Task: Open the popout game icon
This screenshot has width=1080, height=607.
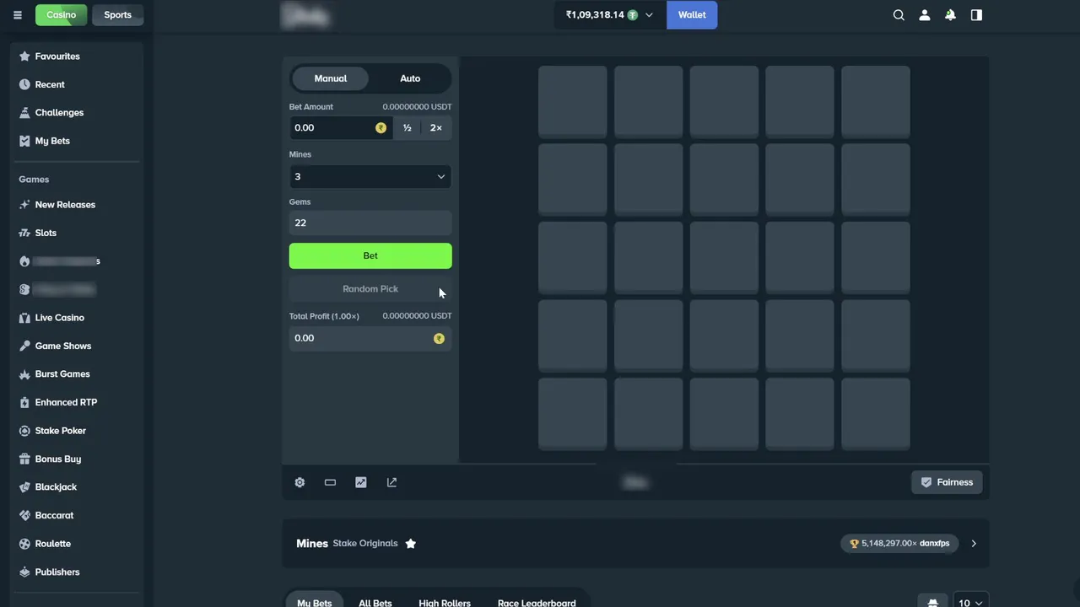Action: (391, 482)
